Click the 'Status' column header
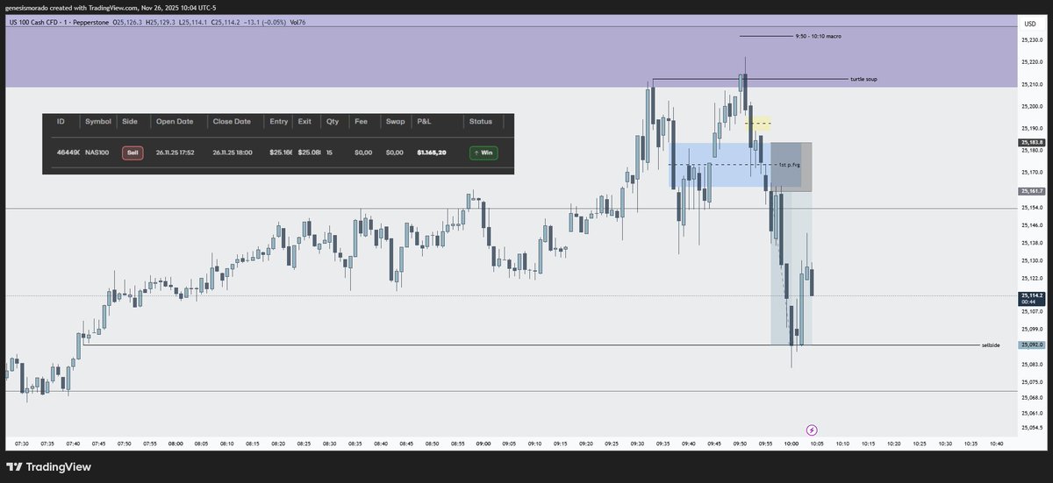 (x=481, y=122)
